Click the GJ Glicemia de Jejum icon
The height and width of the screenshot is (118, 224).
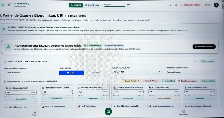pos(7,88)
